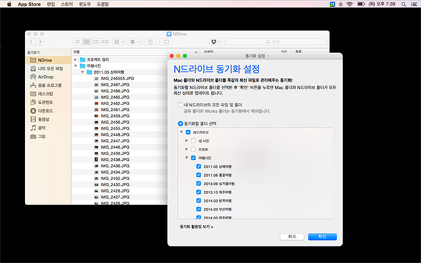Viewport: 421px width, 263px height.
Task: Open the 편집 menu in menu bar
Action: tap(51, 4)
